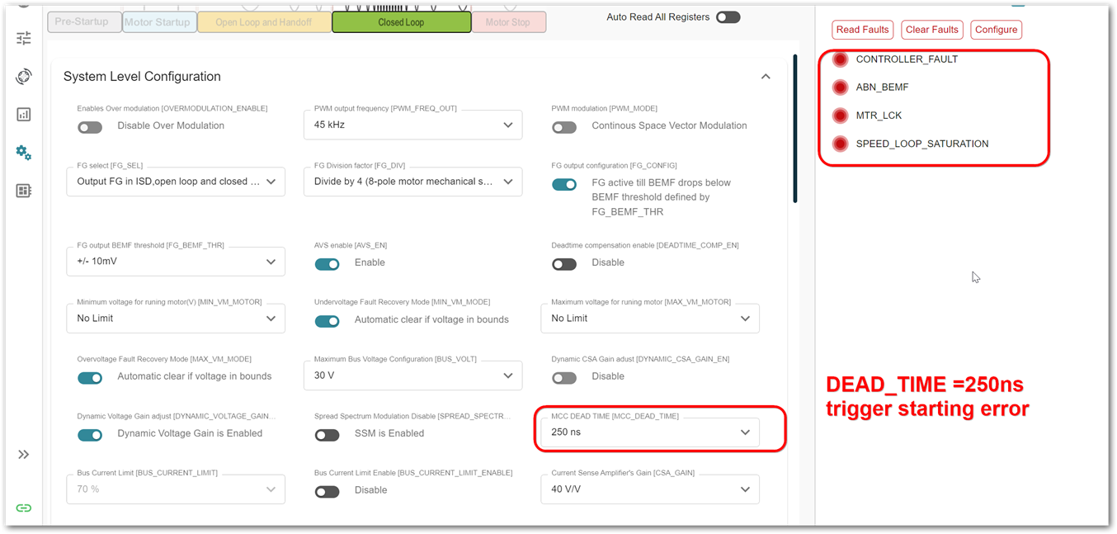Toggle Over modulation enable switch
The width and height of the screenshot is (1117, 534).
click(x=90, y=127)
